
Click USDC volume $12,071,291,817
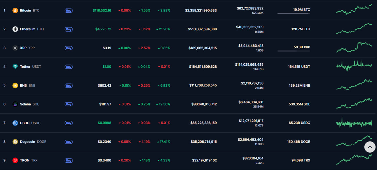[x=251, y=121]
